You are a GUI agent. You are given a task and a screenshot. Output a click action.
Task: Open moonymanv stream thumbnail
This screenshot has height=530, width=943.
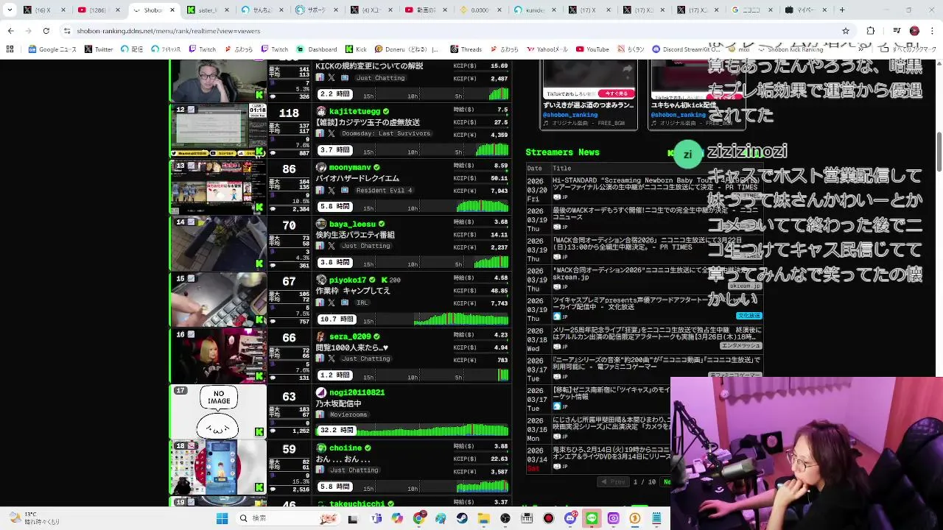tap(218, 187)
